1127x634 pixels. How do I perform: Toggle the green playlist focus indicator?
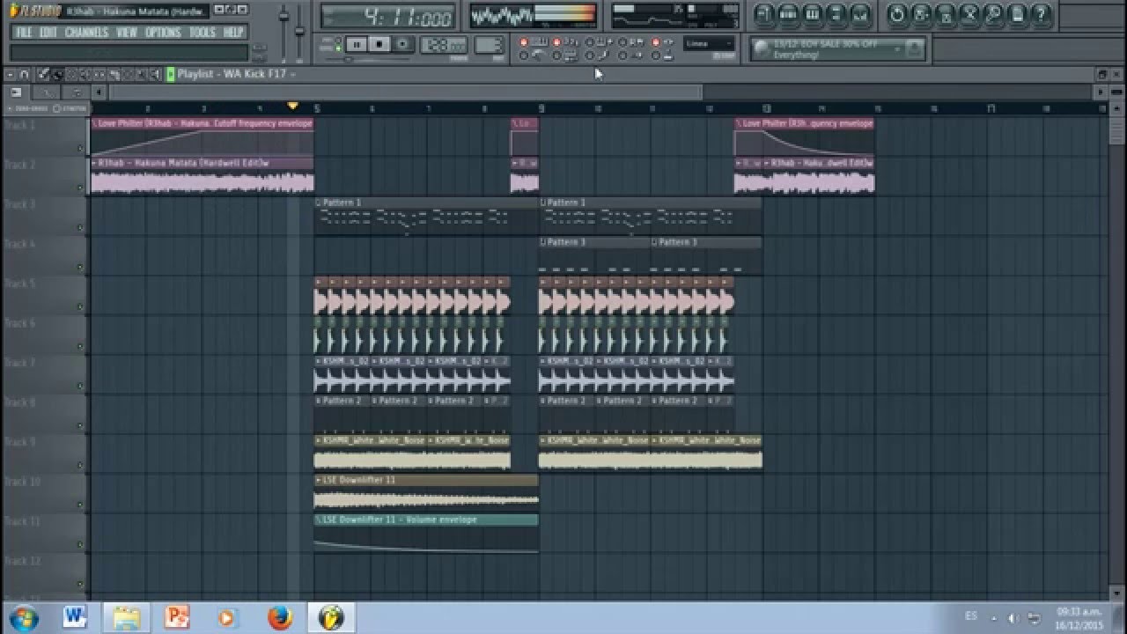click(x=171, y=74)
